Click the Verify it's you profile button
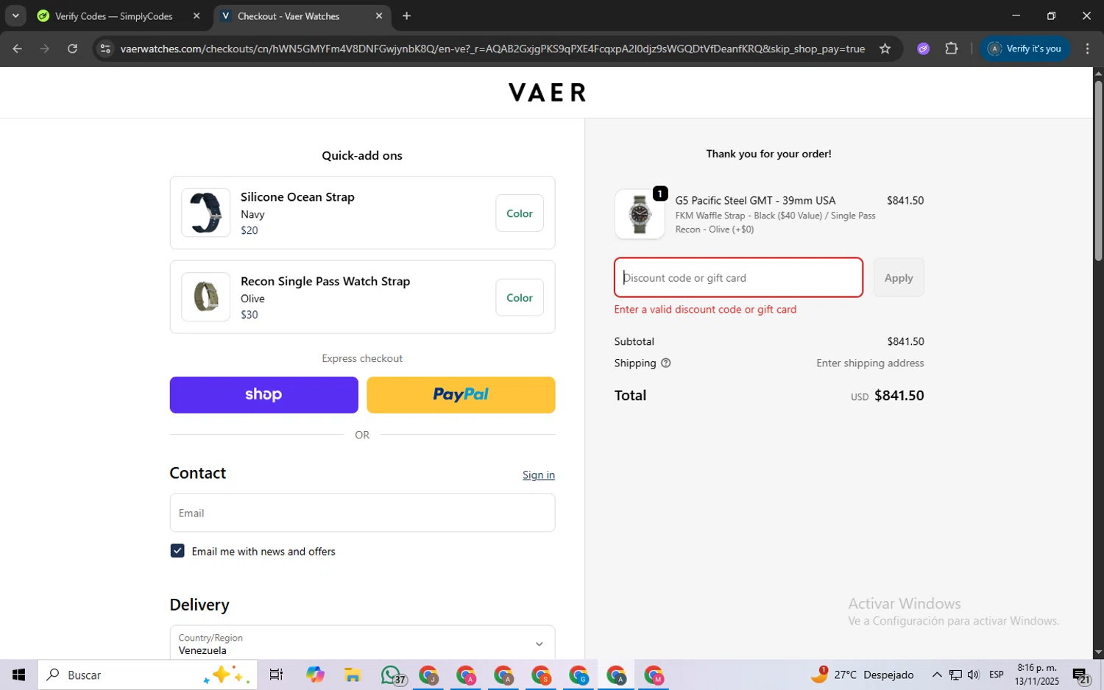The width and height of the screenshot is (1104, 690). pyautogui.click(x=1025, y=49)
